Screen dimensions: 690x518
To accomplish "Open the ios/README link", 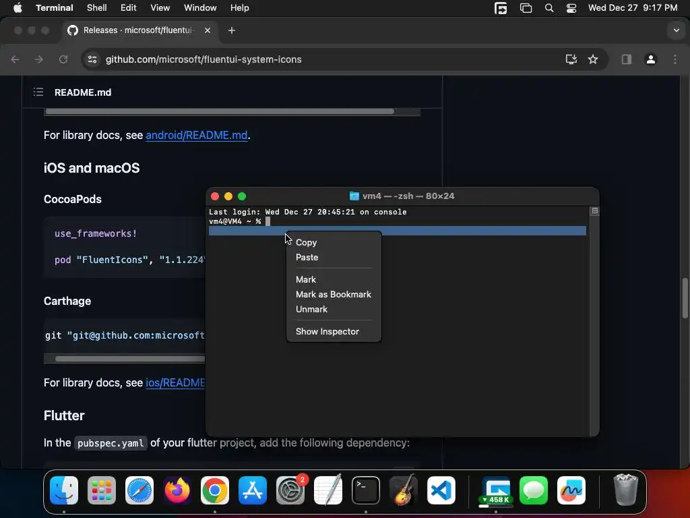I will [x=175, y=383].
